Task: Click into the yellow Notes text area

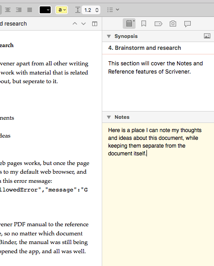Action: coord(158,194)
